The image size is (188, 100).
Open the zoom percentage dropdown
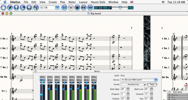57,8
